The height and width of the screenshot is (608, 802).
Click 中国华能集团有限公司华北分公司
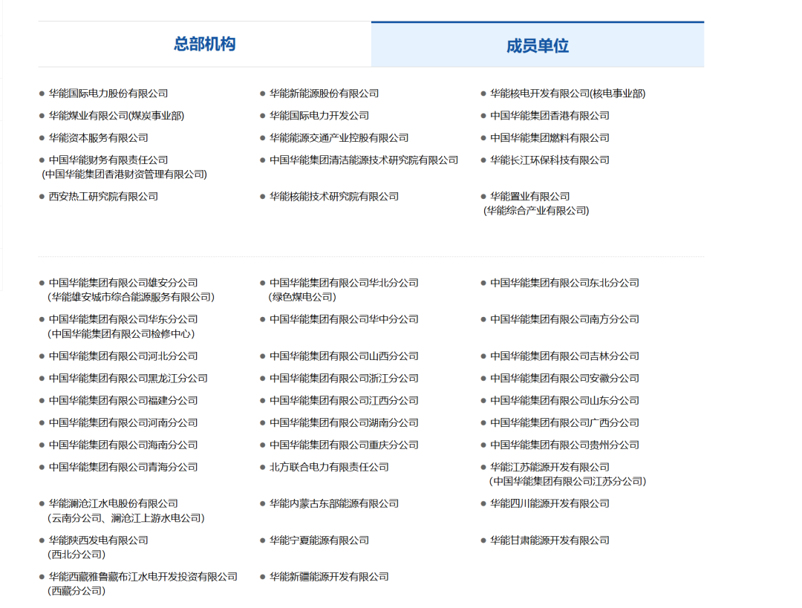[345, 283]
